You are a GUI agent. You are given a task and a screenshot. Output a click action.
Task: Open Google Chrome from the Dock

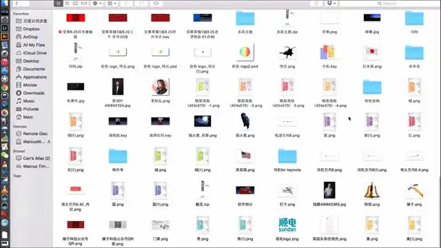(x=5, y=87)
